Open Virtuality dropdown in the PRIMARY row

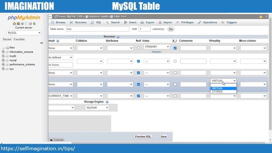pyautogui.click(x=223, y=48)
